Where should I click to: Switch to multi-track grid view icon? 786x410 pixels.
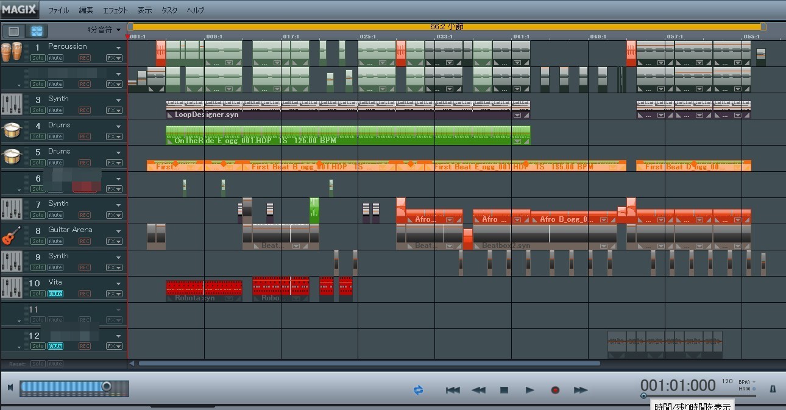coord(37,30)
